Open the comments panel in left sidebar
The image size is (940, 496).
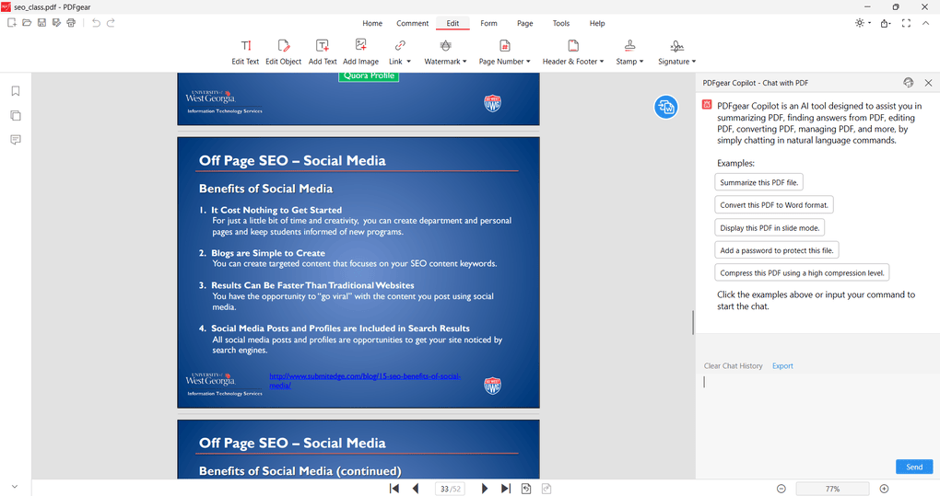point(16,140)
